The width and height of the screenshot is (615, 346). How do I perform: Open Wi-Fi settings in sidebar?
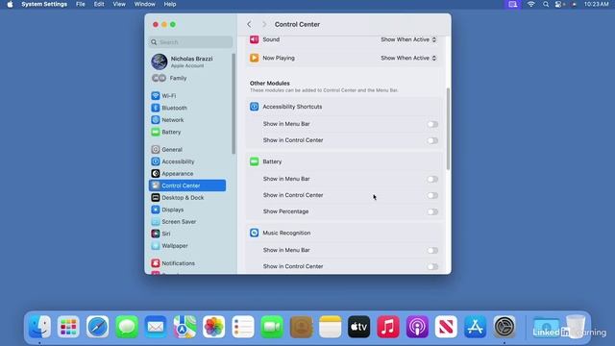tap(187, 96)
